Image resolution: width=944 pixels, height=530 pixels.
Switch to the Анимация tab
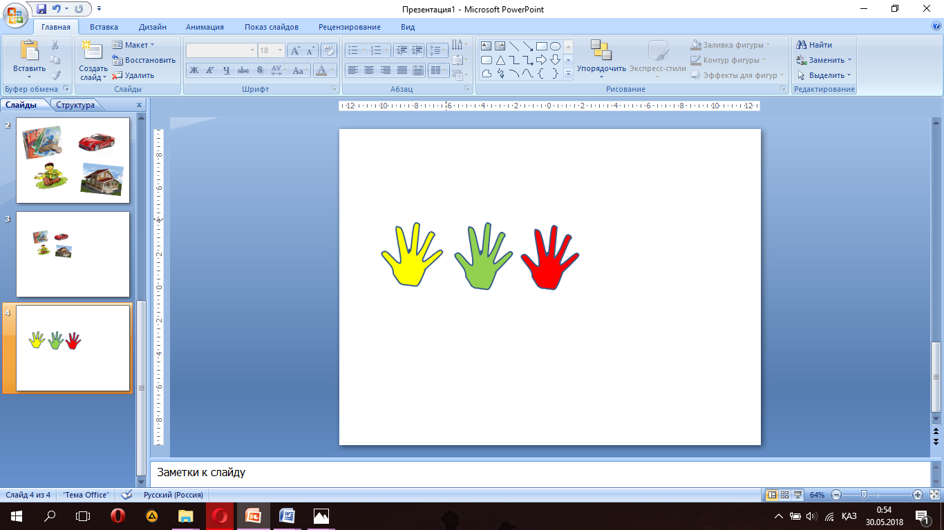point(205,27)
